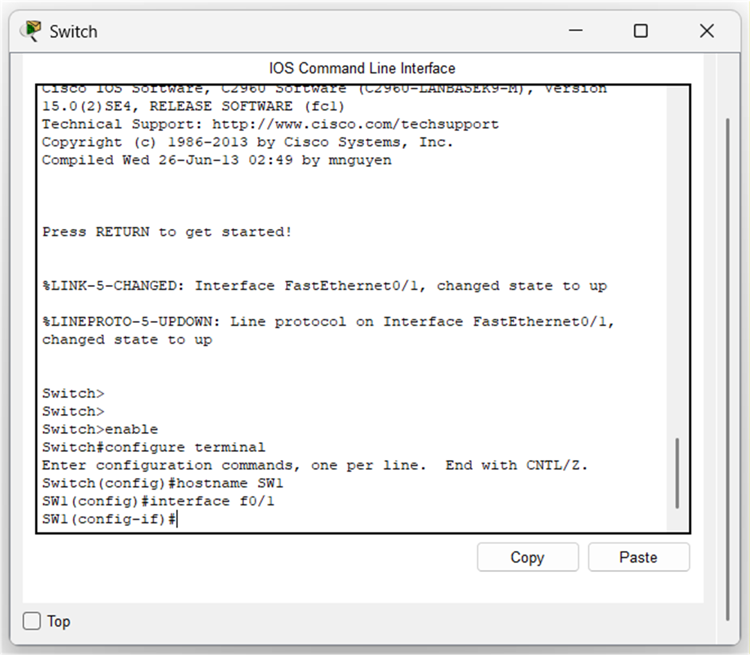The image size is (750, 655).
Task: Maximize the Switch window
Action: (x=641, y=31)
